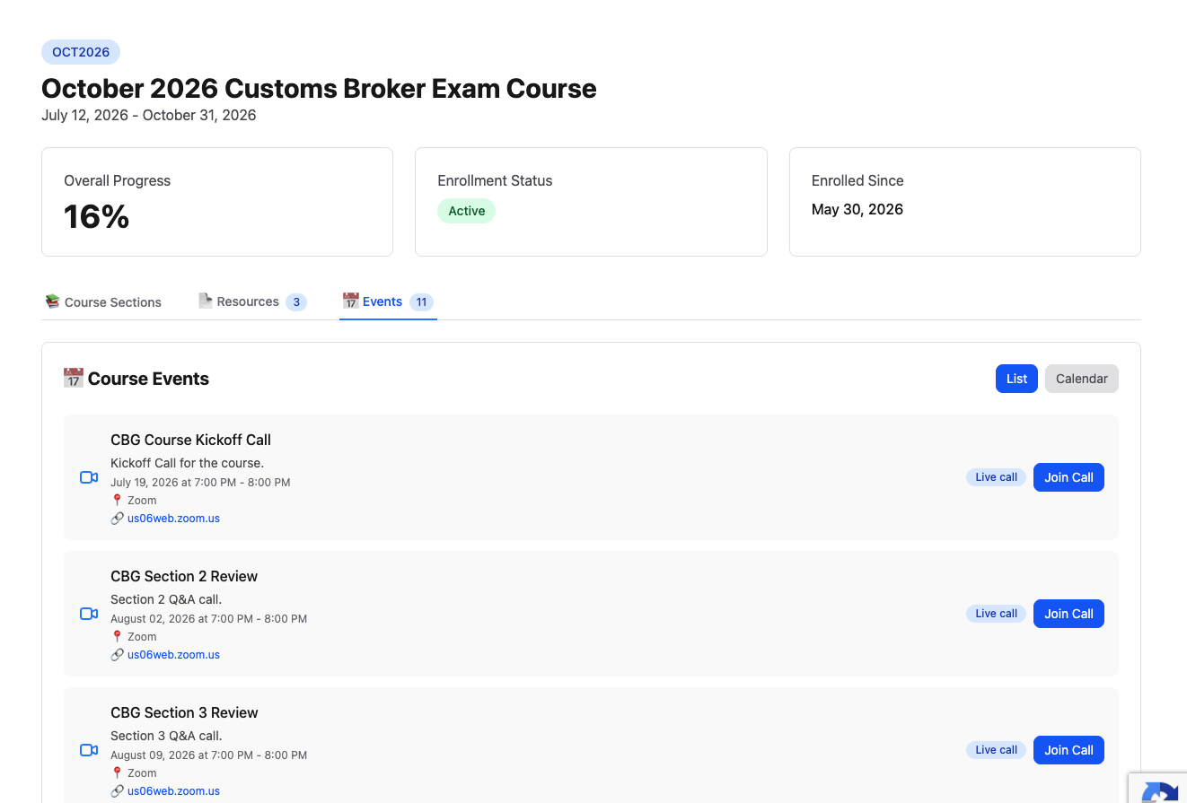Click the July 19, 2026 at 7:00 PM time text

[200, 483]
